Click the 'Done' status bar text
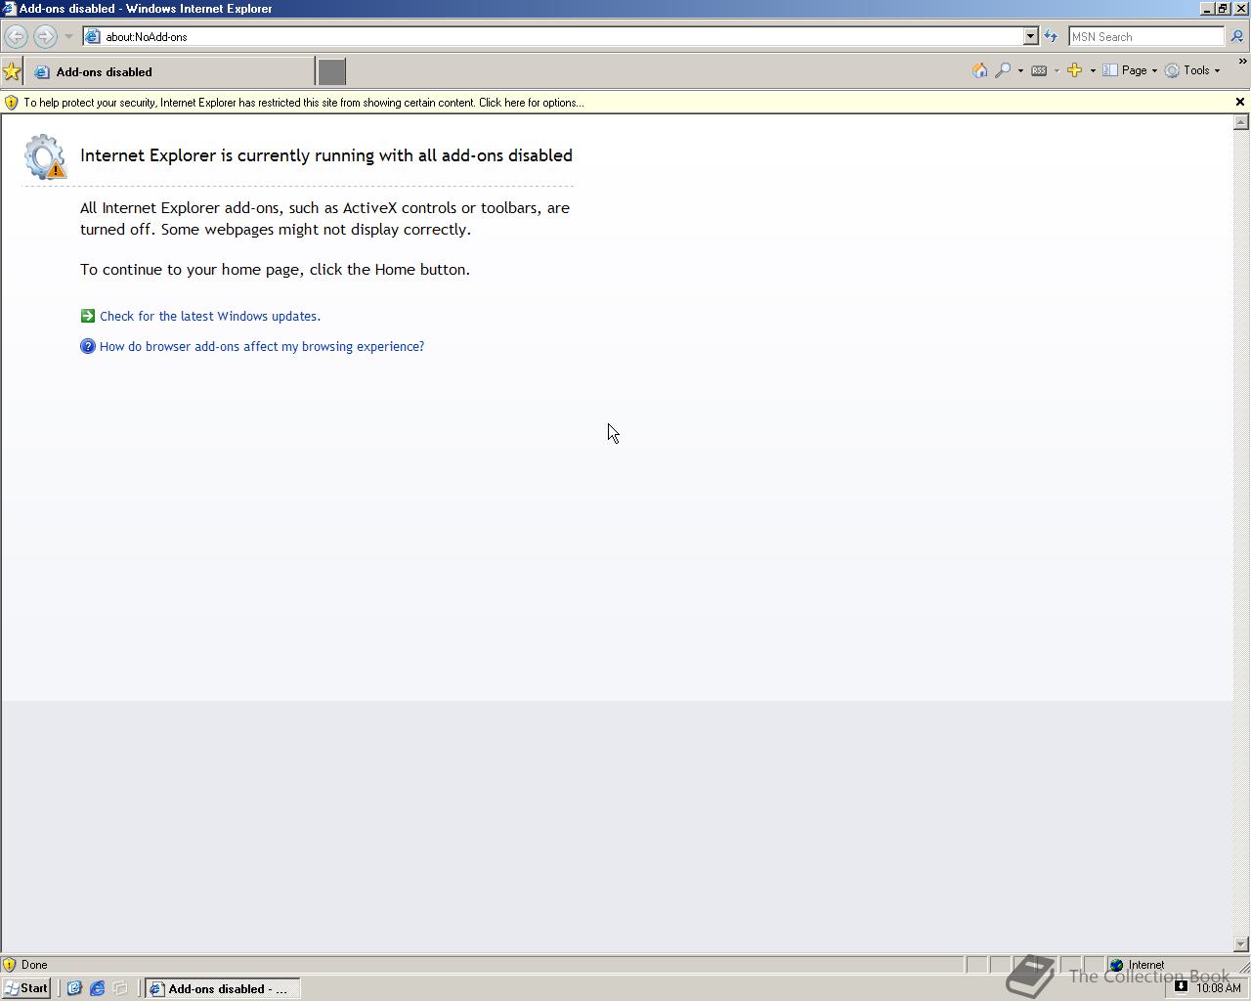 click(x=34, y=965)
